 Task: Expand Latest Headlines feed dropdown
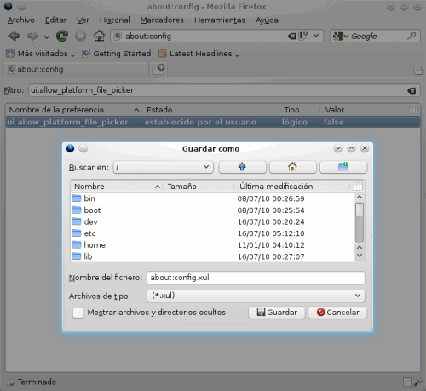coord(199,54)
